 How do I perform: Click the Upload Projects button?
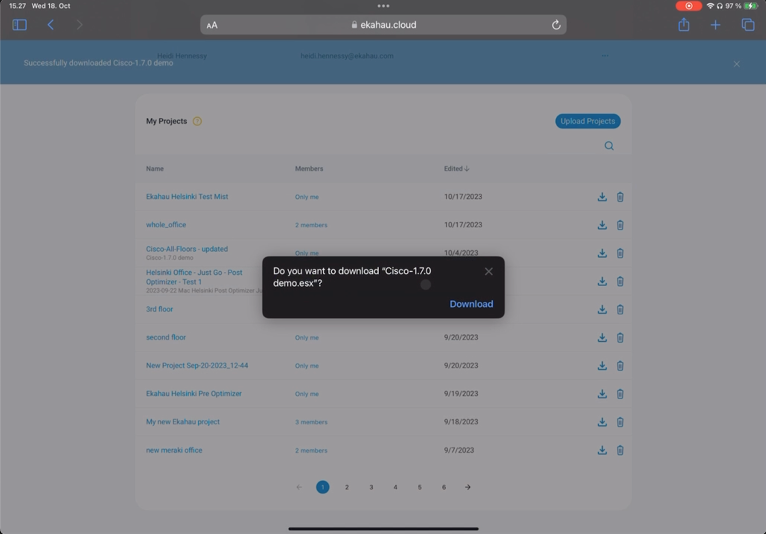(588, 121)
